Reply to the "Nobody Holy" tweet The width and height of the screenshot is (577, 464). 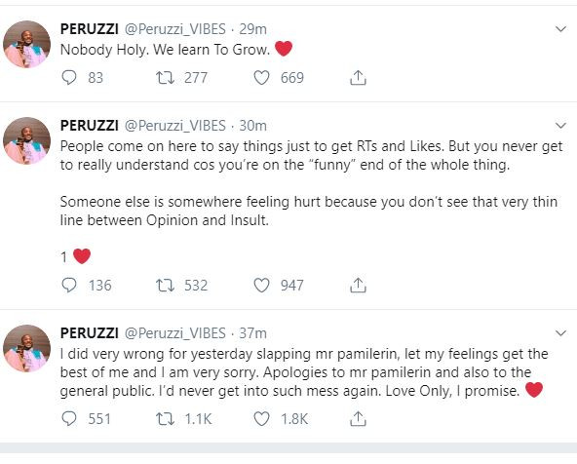pyautogui.click(x=69, y=78)
